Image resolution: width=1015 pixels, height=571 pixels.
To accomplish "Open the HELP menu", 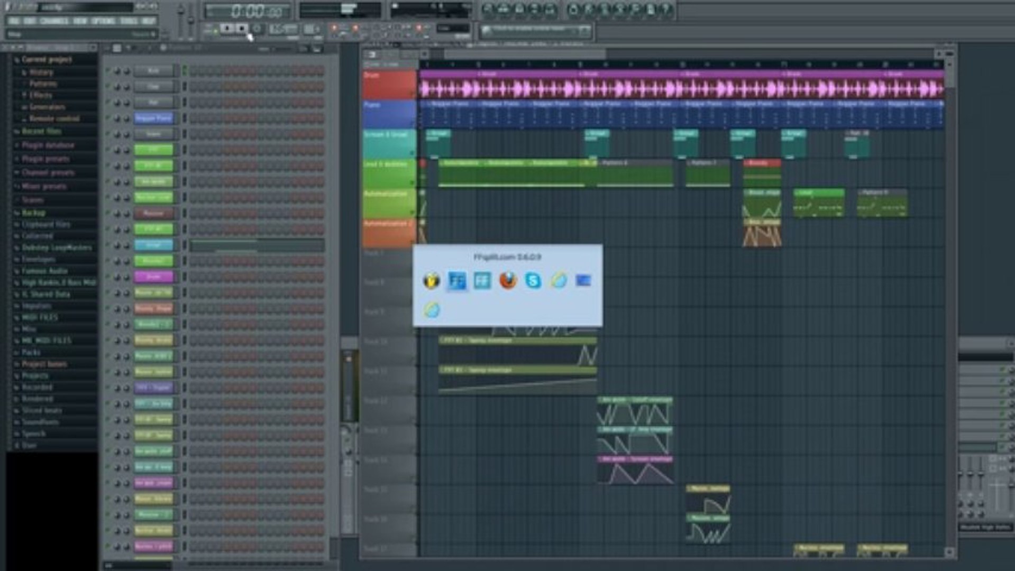I will click(149, 21).
